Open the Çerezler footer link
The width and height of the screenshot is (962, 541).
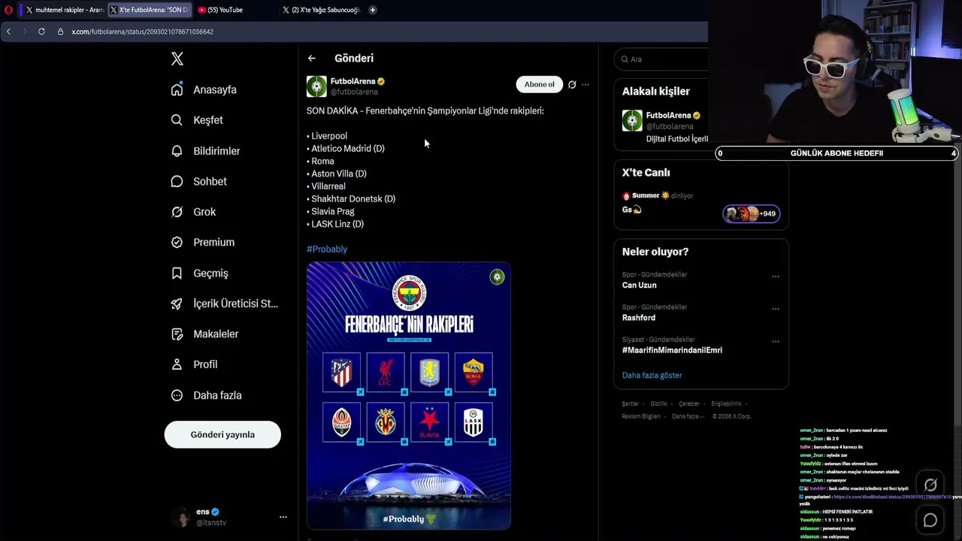tap(689, 404)
